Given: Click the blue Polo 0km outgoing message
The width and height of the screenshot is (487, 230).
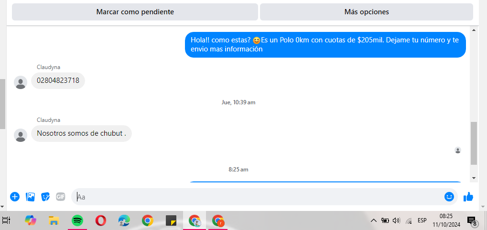Looking at the screenshot, I should point(325,45).
